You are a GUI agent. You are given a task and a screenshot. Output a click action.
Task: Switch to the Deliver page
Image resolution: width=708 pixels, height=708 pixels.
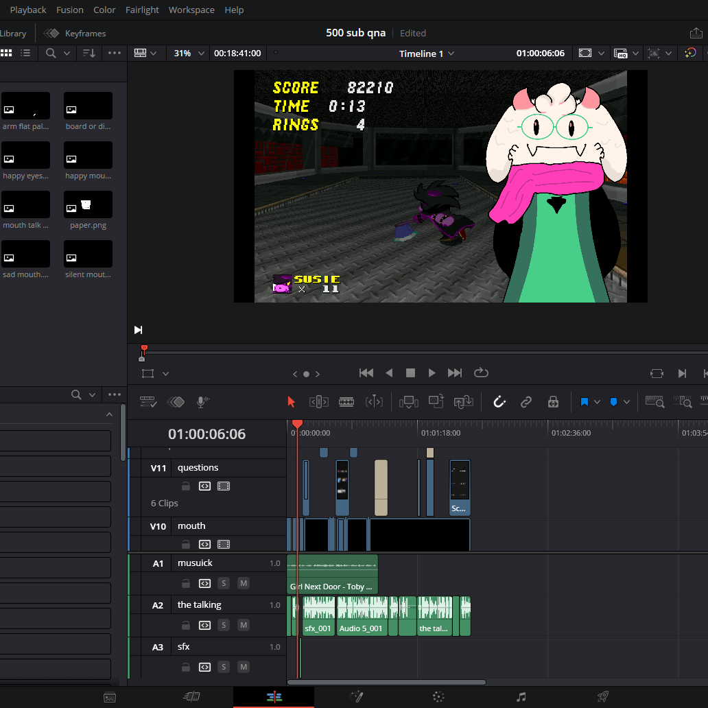click(603, 697)
